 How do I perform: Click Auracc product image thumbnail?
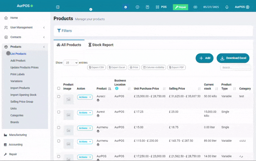[68, 99]
